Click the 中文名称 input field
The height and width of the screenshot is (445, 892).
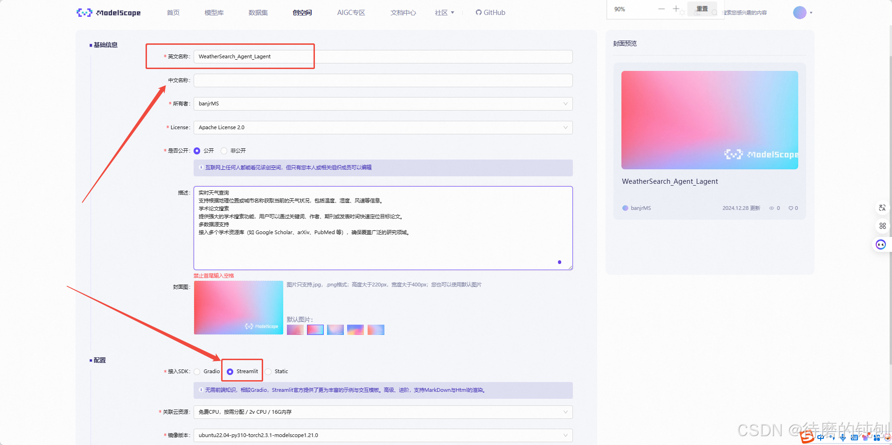383,80
